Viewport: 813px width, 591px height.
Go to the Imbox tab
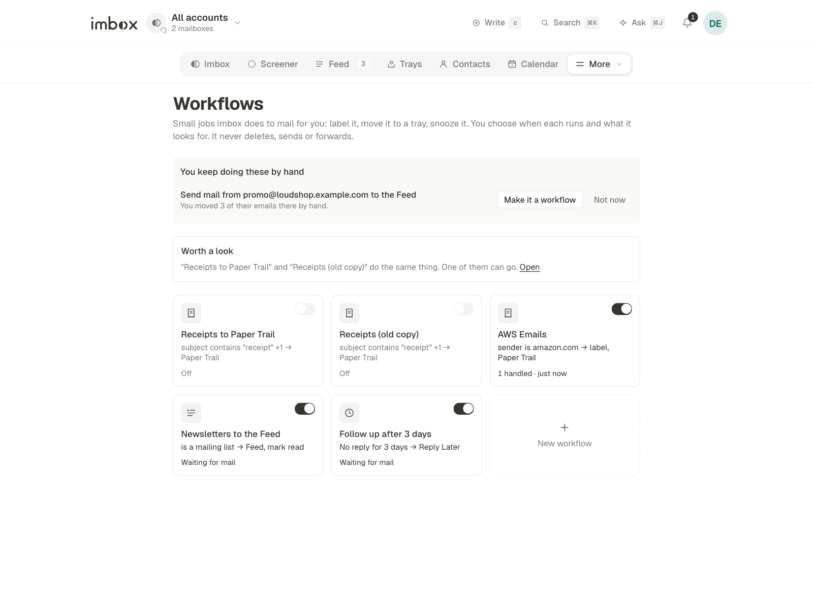tap(210, 64)
